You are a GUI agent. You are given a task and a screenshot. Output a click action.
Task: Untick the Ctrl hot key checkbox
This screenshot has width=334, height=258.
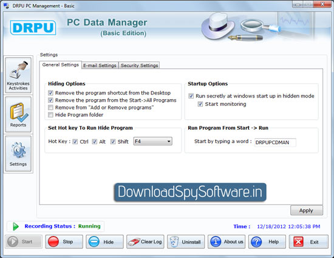point(75,142)
